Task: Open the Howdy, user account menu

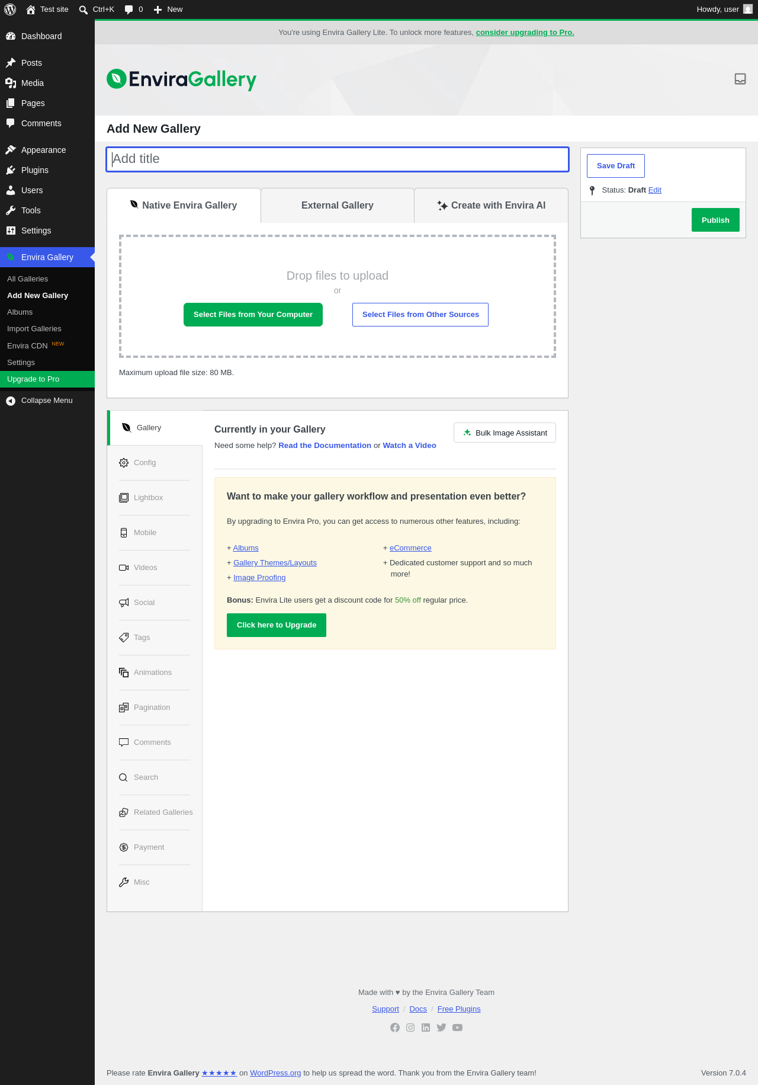Action: pyautogui.click(x=724, y=9)
